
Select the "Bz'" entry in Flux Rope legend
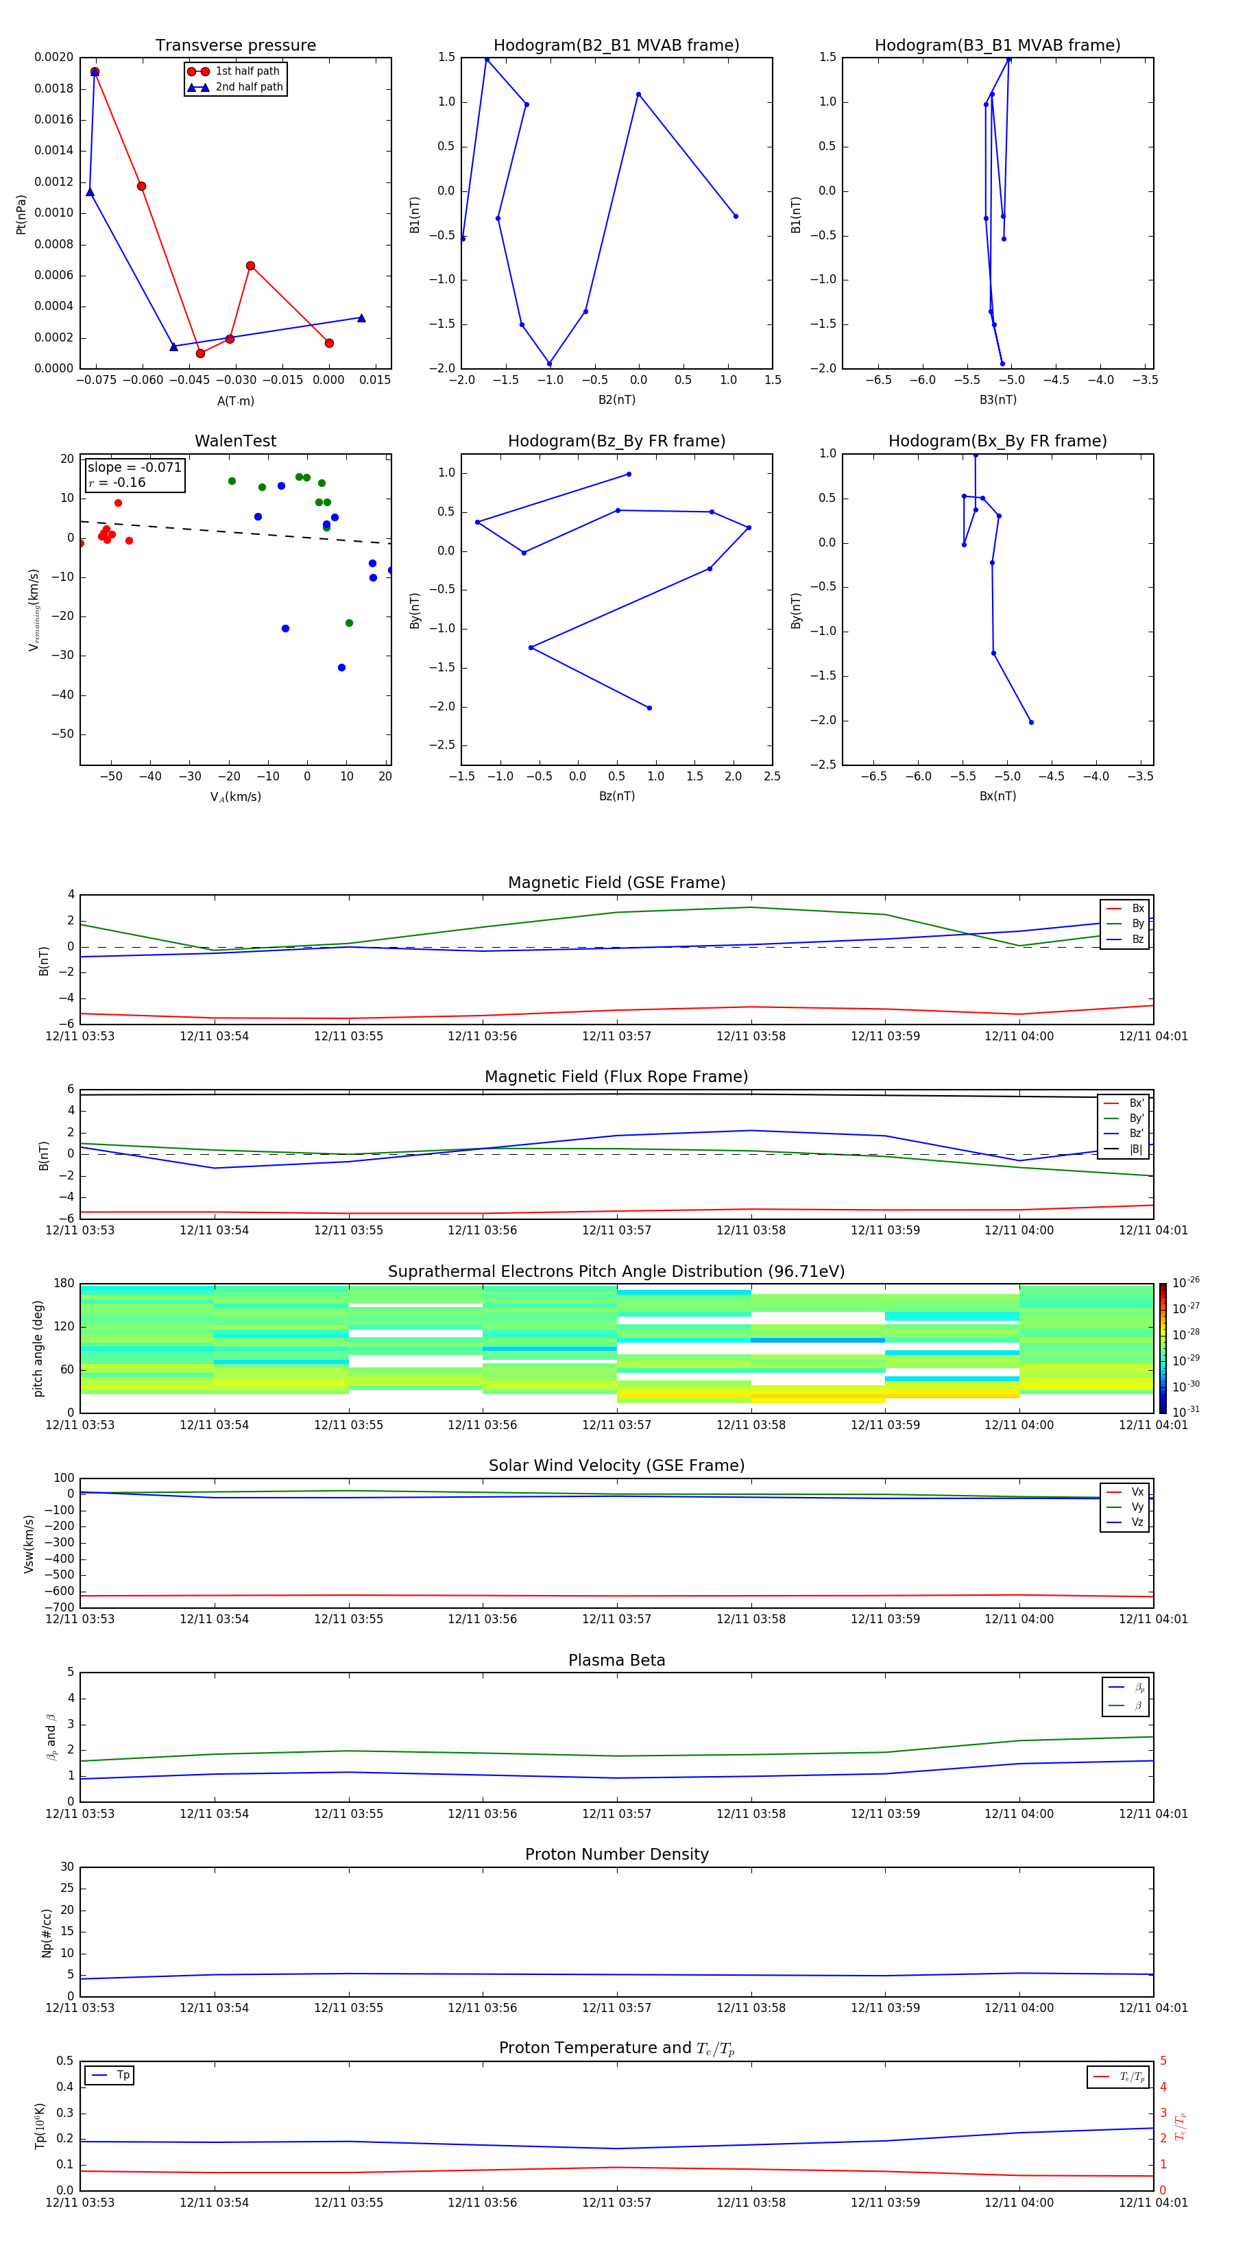pyautogui.click(x=1124, y=1134)
